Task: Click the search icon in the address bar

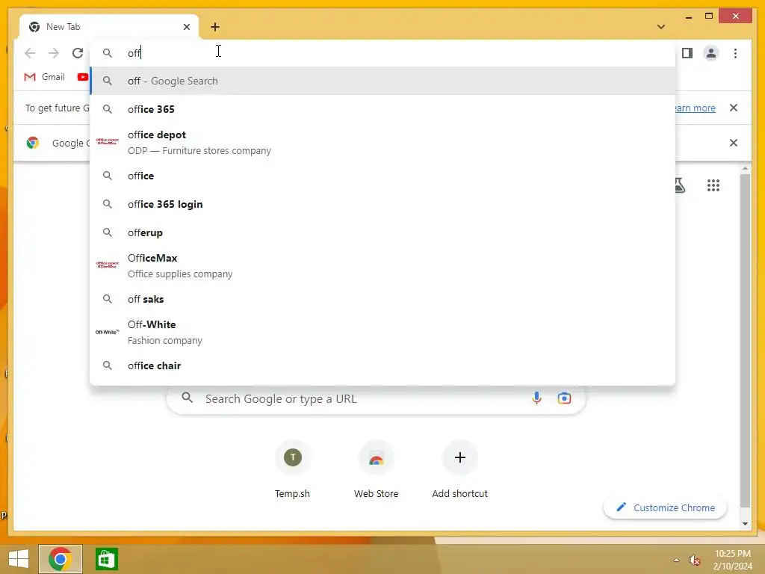Action: tap(108, 53)
